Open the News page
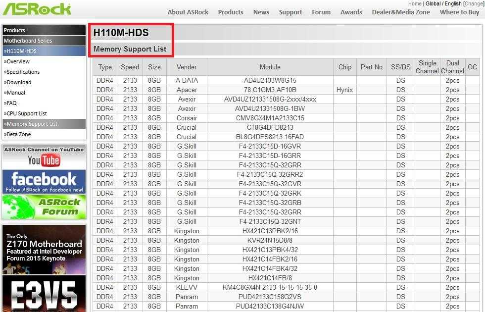Screen dimensions: 485x312 (261, 12)
